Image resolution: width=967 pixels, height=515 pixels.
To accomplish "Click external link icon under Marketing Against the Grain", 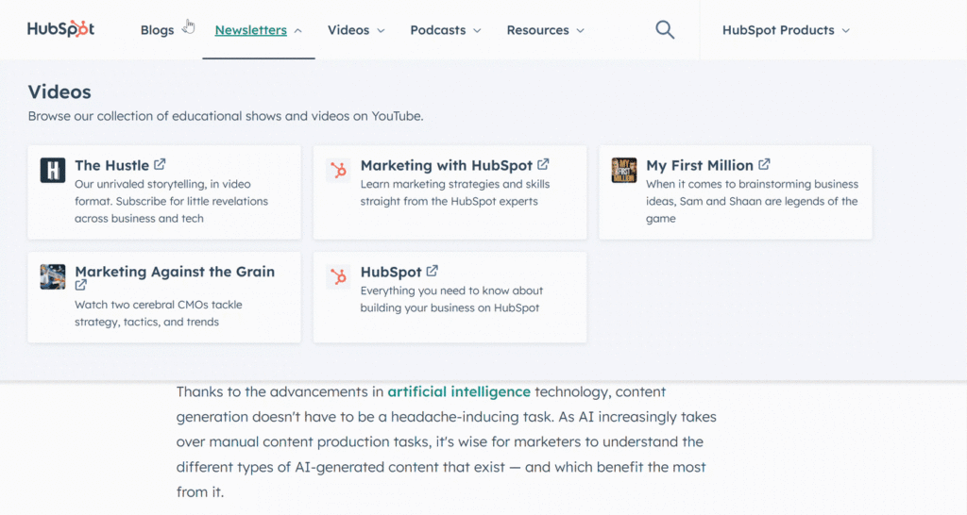I will point(81,285).
